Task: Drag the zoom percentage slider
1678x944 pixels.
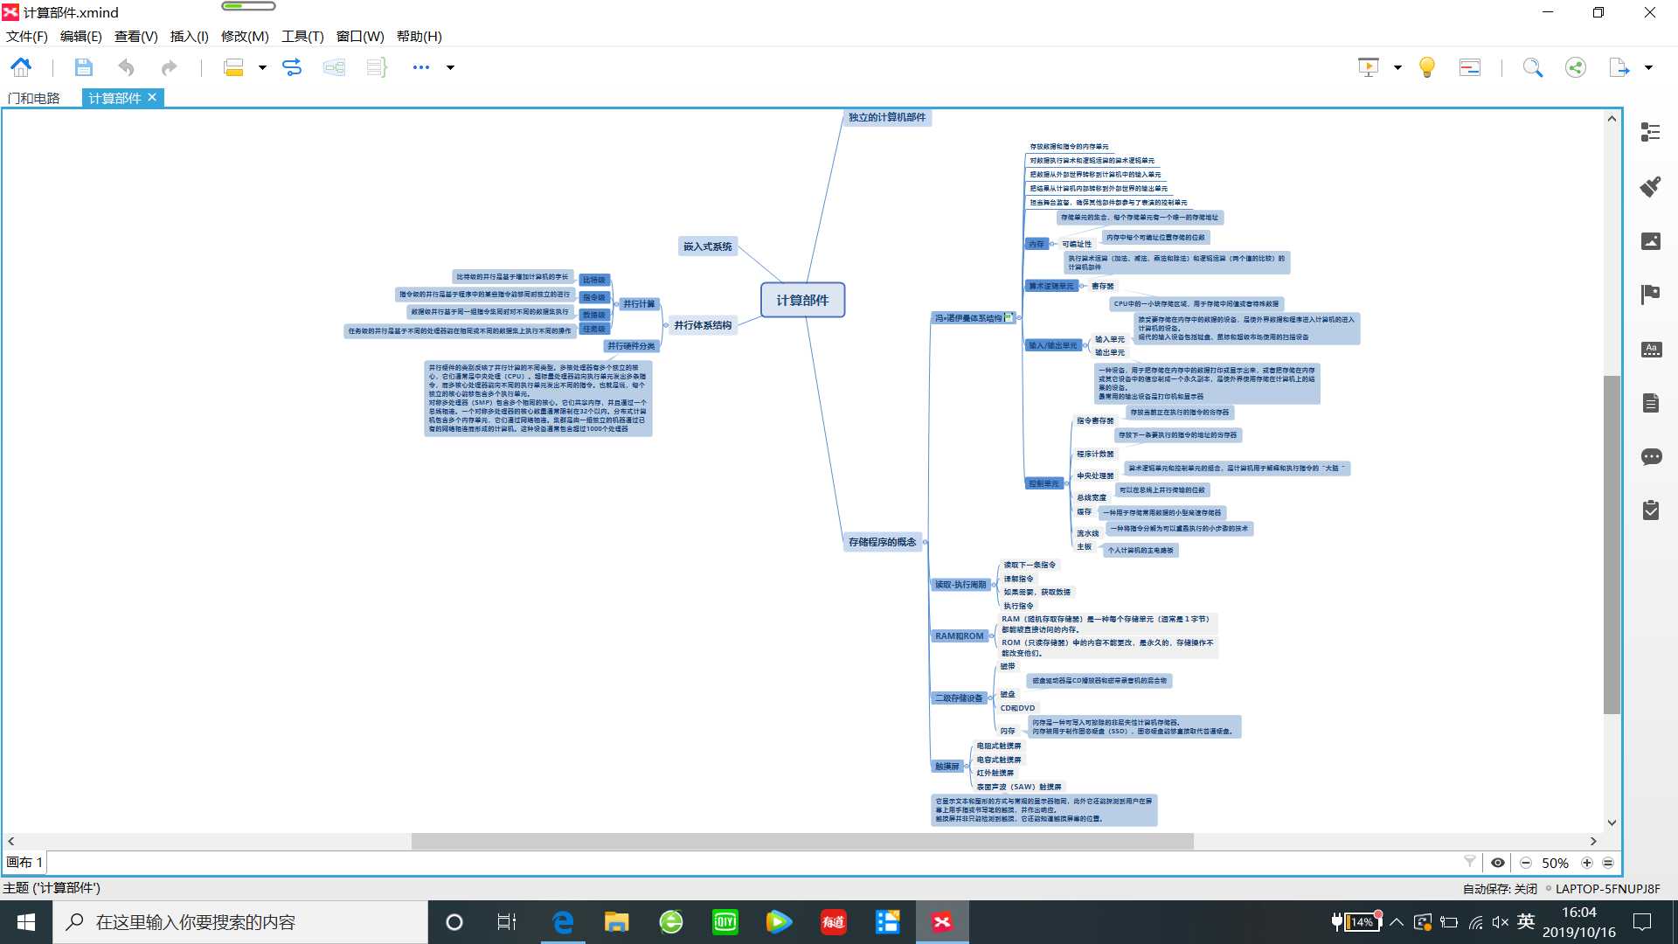Action: click(x=1557, y=862)
